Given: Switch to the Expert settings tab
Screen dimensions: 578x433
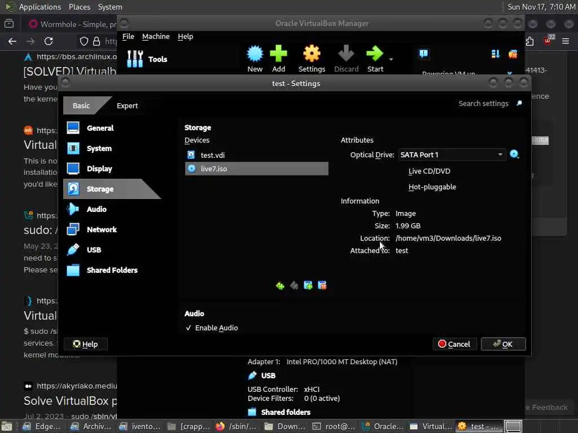Looking at the screenshot, I should 127,105.
